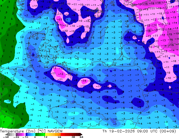Click the bright red legend segment at '26'
This screenshot has width=179, height=138.
pos(62,134)
